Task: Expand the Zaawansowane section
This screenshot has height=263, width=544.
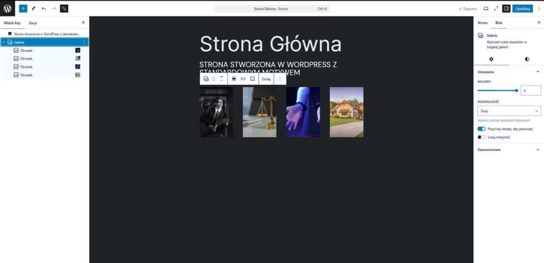Action: point(538,150)
